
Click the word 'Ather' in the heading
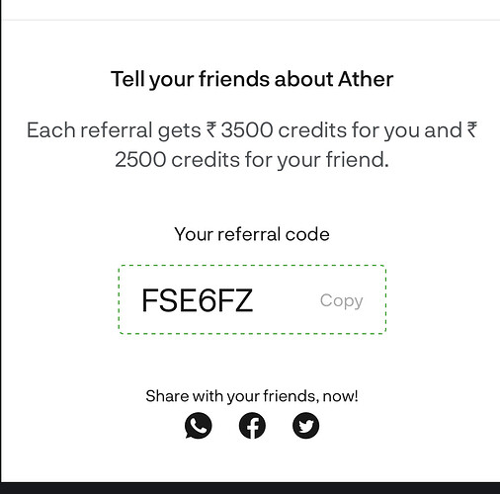(366, 79)
